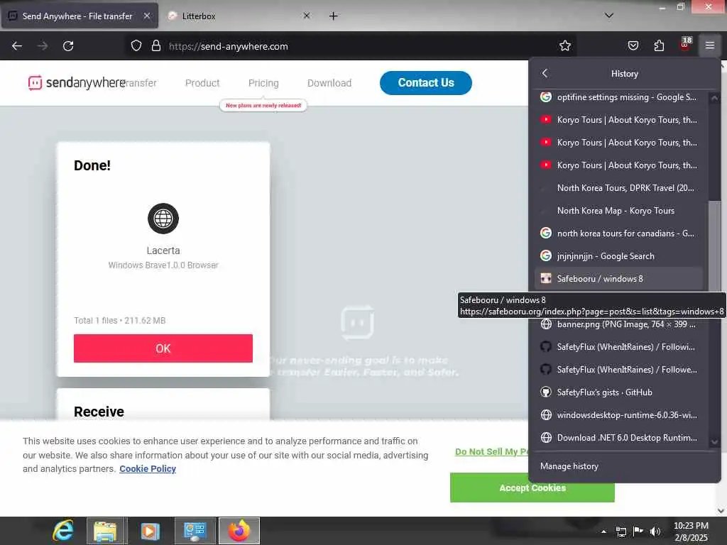Image resolution: width=727 pixels, height=545 pixels.
Task: Click the Accept Cookies button
Action: 532,488
